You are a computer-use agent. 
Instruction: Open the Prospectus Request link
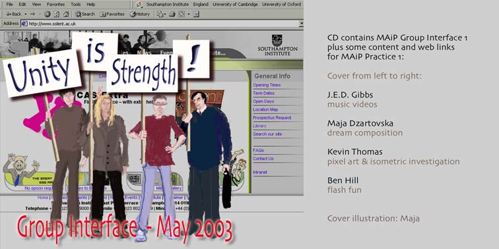pos(272,118)
